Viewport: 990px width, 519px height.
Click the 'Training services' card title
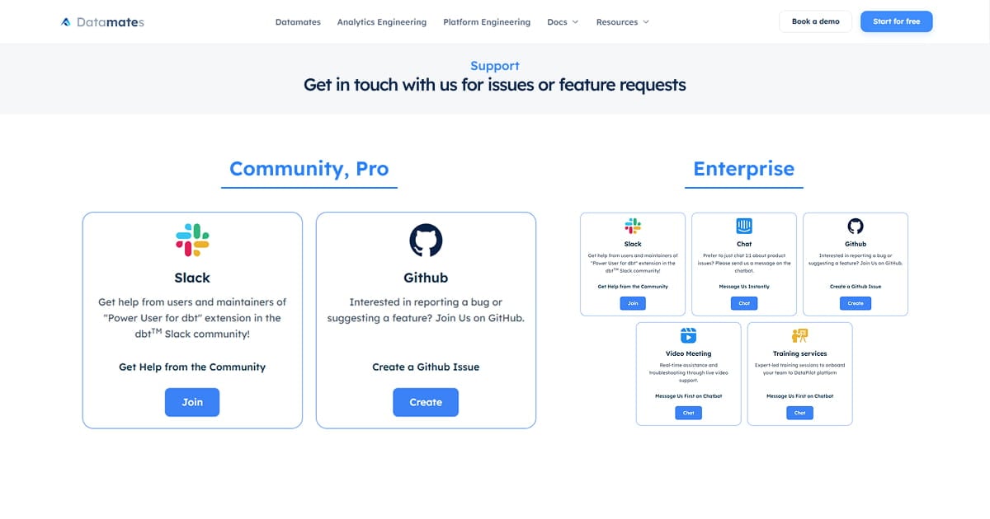(799, 353)
